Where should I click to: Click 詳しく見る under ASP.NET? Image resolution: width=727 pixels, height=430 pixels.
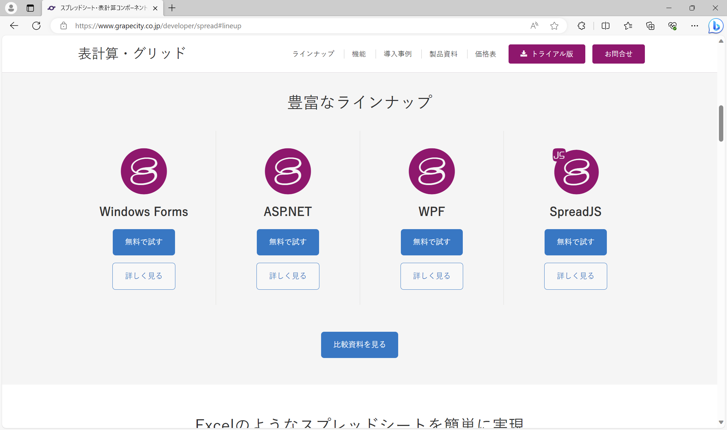(288, 276)
